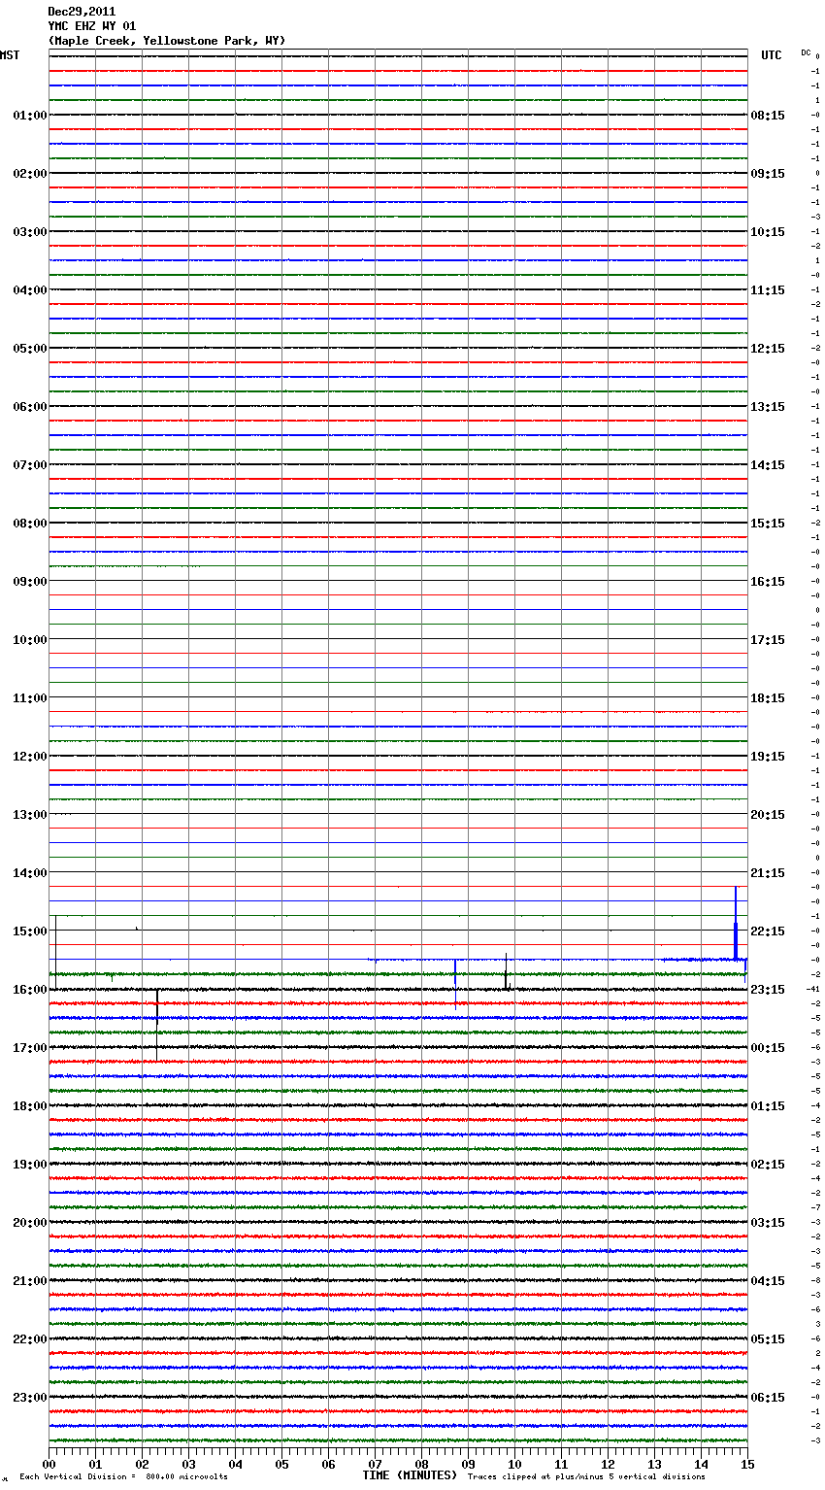825x1490 pixels.
Task: Select the "14:00" MST hour label
Action: point(30,873)
